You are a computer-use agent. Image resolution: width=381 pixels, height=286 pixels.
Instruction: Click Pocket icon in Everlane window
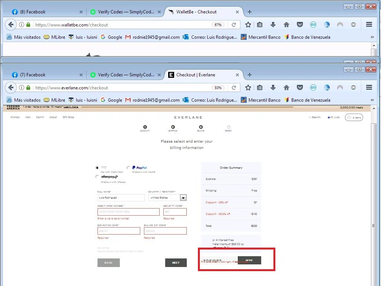(x=300, y=88)
